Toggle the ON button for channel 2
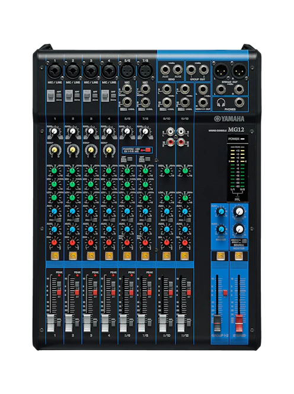The width and height of the screenshot is (294, 394). point(72,256)
